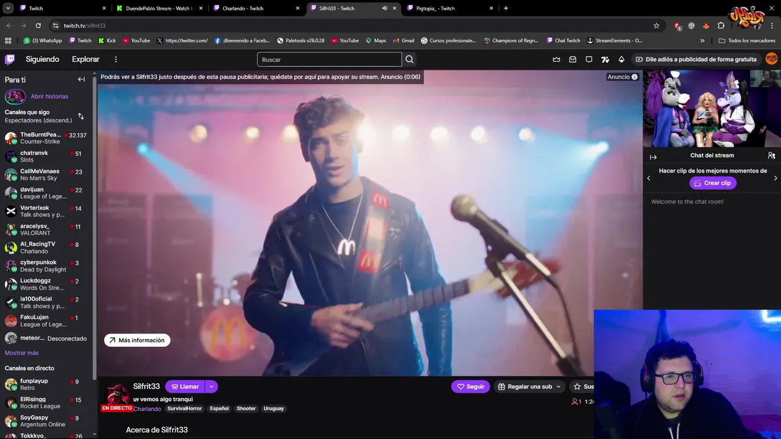Image resolution: width=781 pixels, height=439 pixels.
Task: Open the tab search dropdown arrow
Action: coord(8,9)
